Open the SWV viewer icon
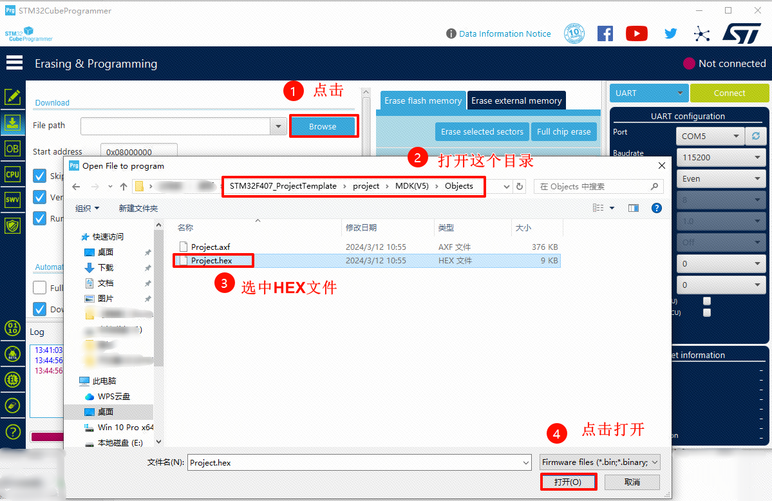772x501 pixels. click(x=12, y=200)
